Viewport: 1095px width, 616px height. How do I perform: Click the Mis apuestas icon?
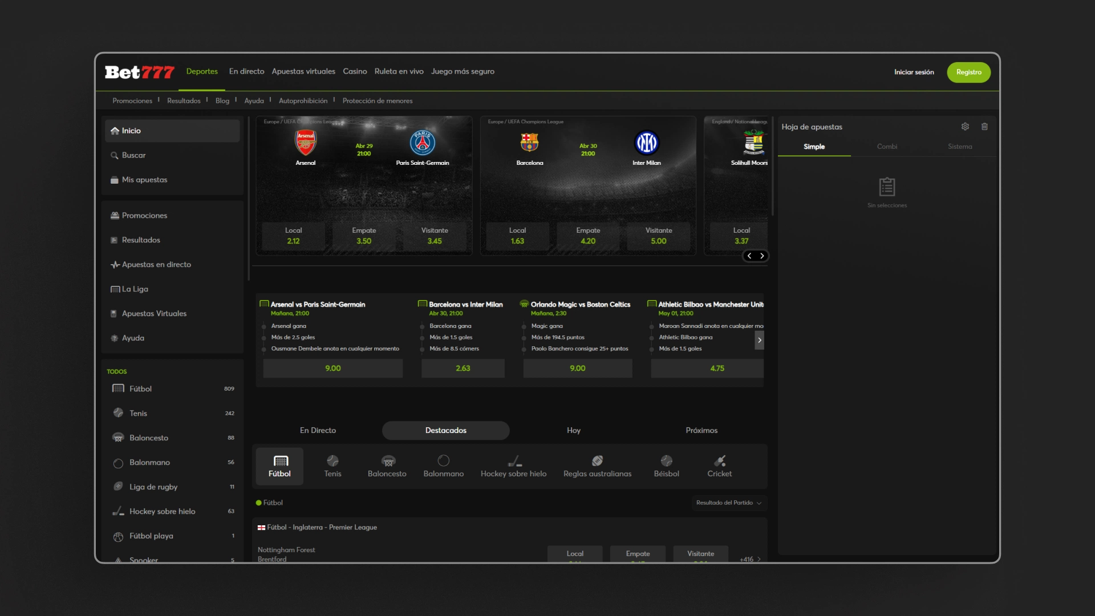tap(115, 180)
